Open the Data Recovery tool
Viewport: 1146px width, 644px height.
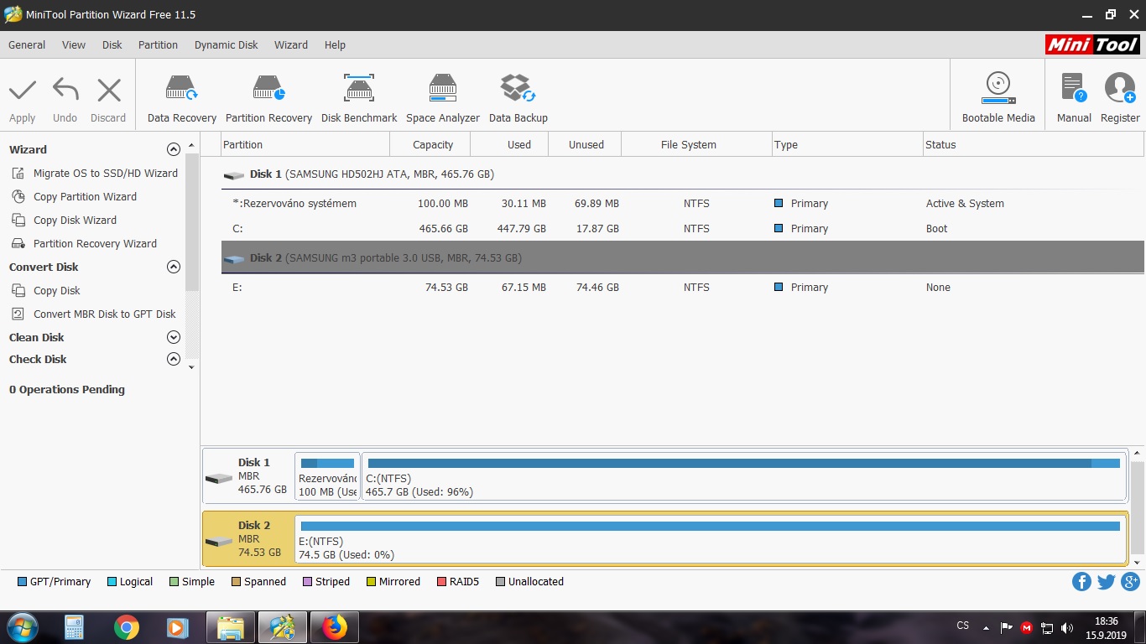coord(181,98)
